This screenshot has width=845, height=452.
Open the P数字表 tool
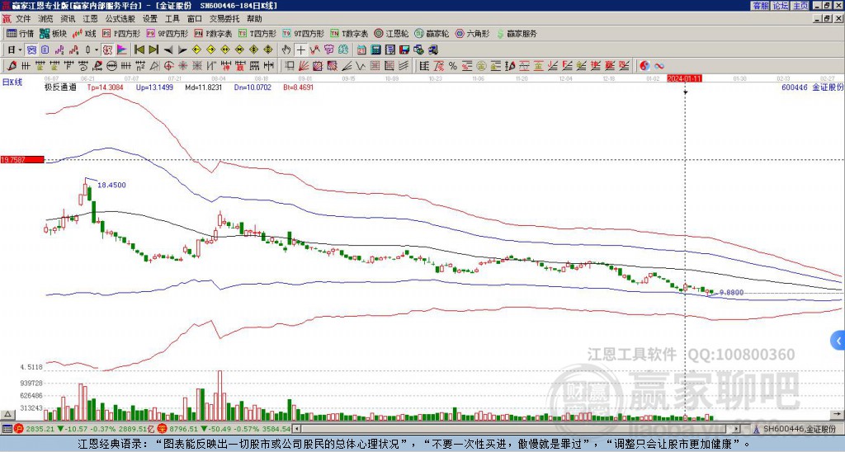(213, 33)
